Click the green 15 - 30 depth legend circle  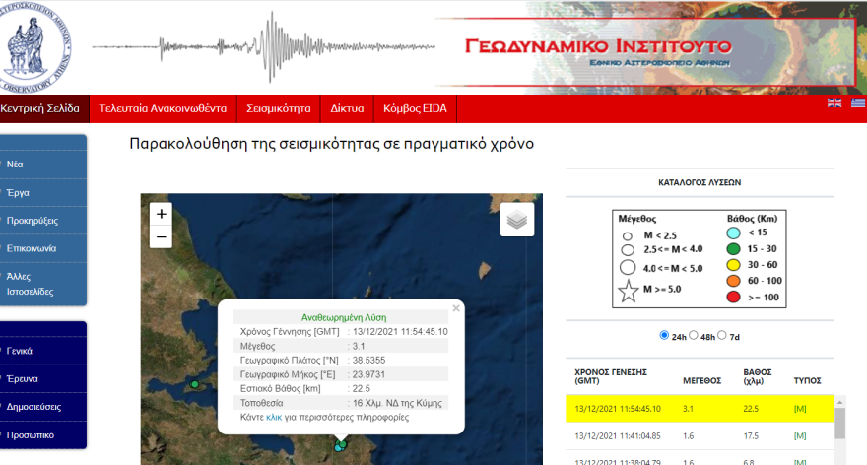(733, 249)
